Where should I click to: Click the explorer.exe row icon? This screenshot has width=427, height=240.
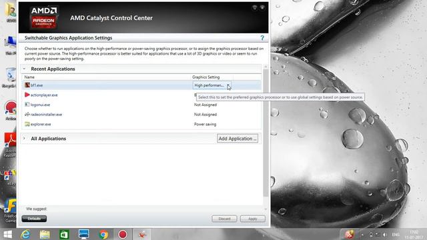pos(27,124)
